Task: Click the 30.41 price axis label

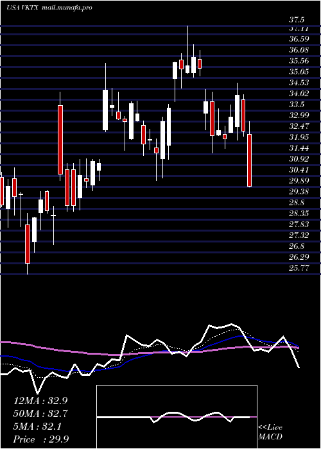Action: (x=299, y=170)
